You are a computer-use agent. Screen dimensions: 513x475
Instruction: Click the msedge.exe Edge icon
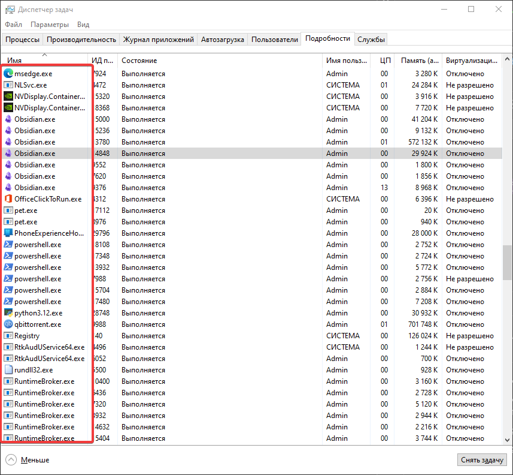(x=8, y=73)
